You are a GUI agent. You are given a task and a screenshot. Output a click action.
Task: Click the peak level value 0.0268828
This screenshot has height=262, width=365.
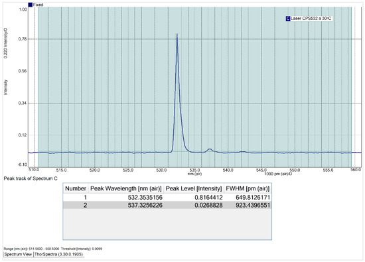coord(208,205)
